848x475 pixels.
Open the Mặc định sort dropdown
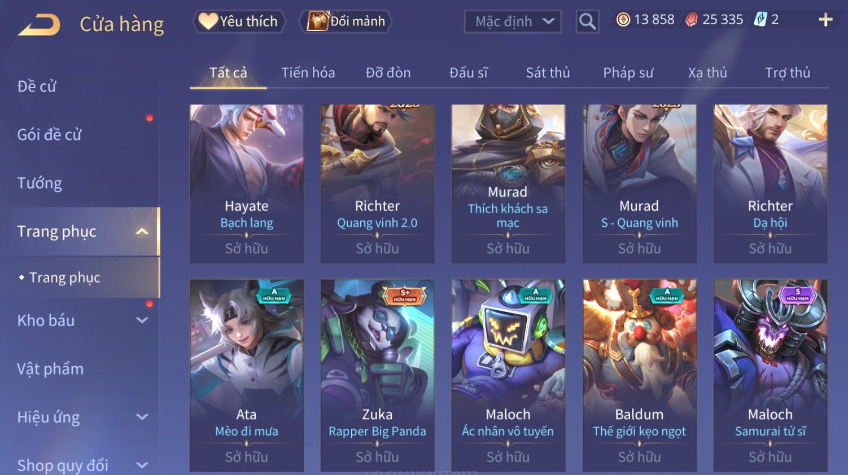pyautogui.click(x=513, y=22)
